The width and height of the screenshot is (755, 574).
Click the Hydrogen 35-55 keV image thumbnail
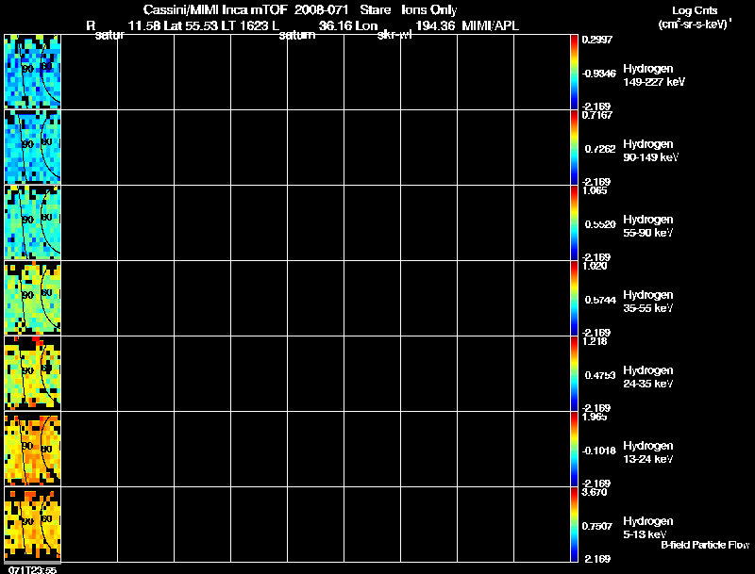(33, 298)
